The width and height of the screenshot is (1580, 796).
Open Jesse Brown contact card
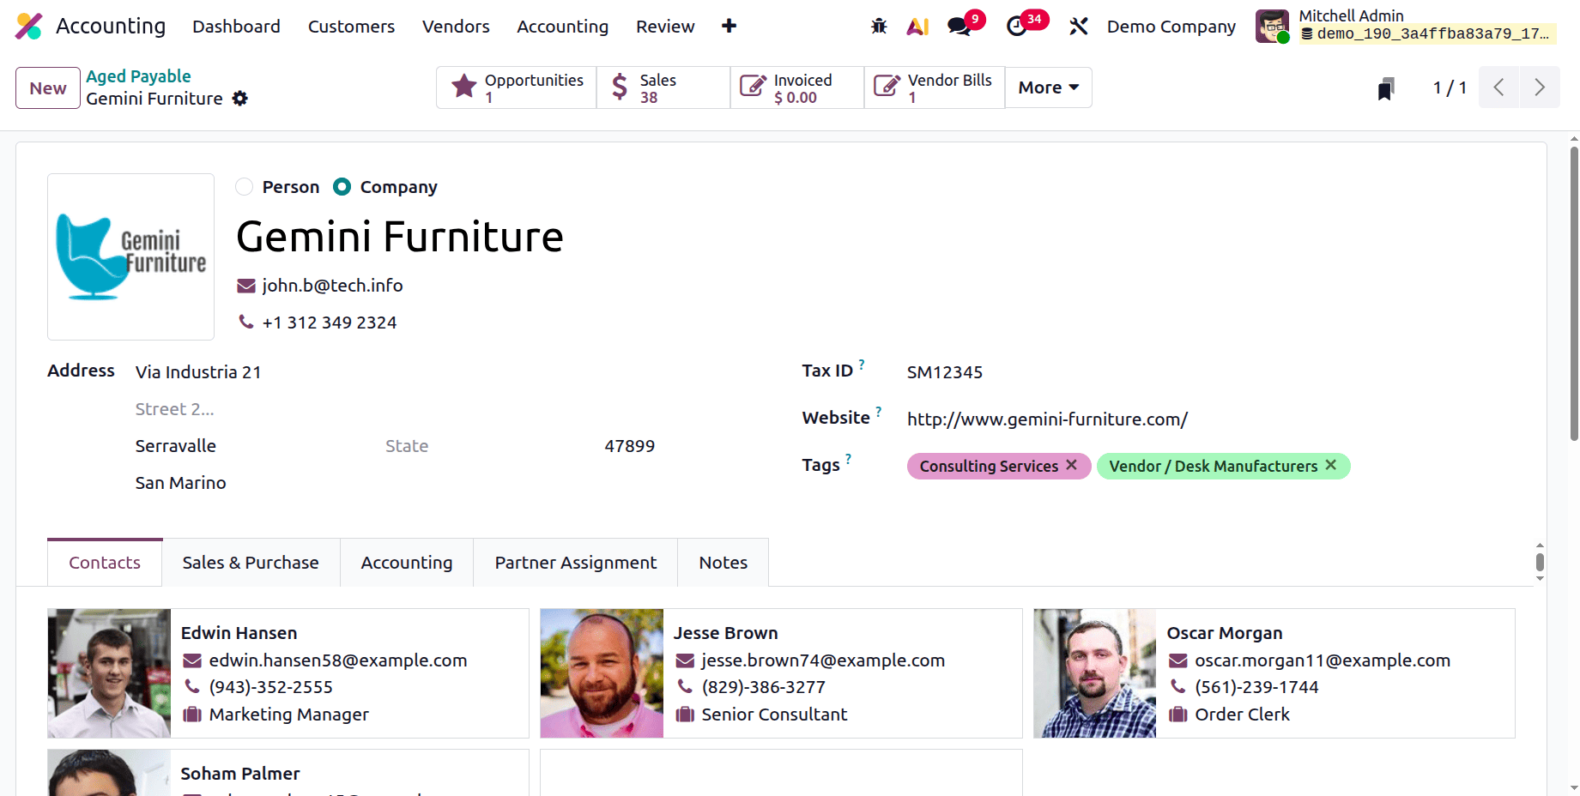click(x=781, y=673)
